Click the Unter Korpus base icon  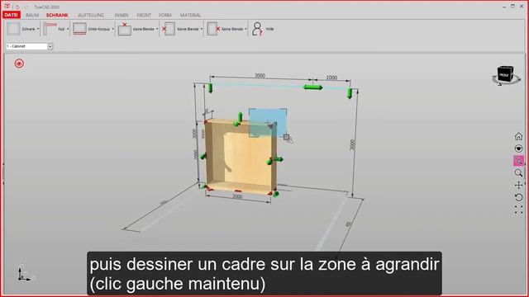[79, 29]
